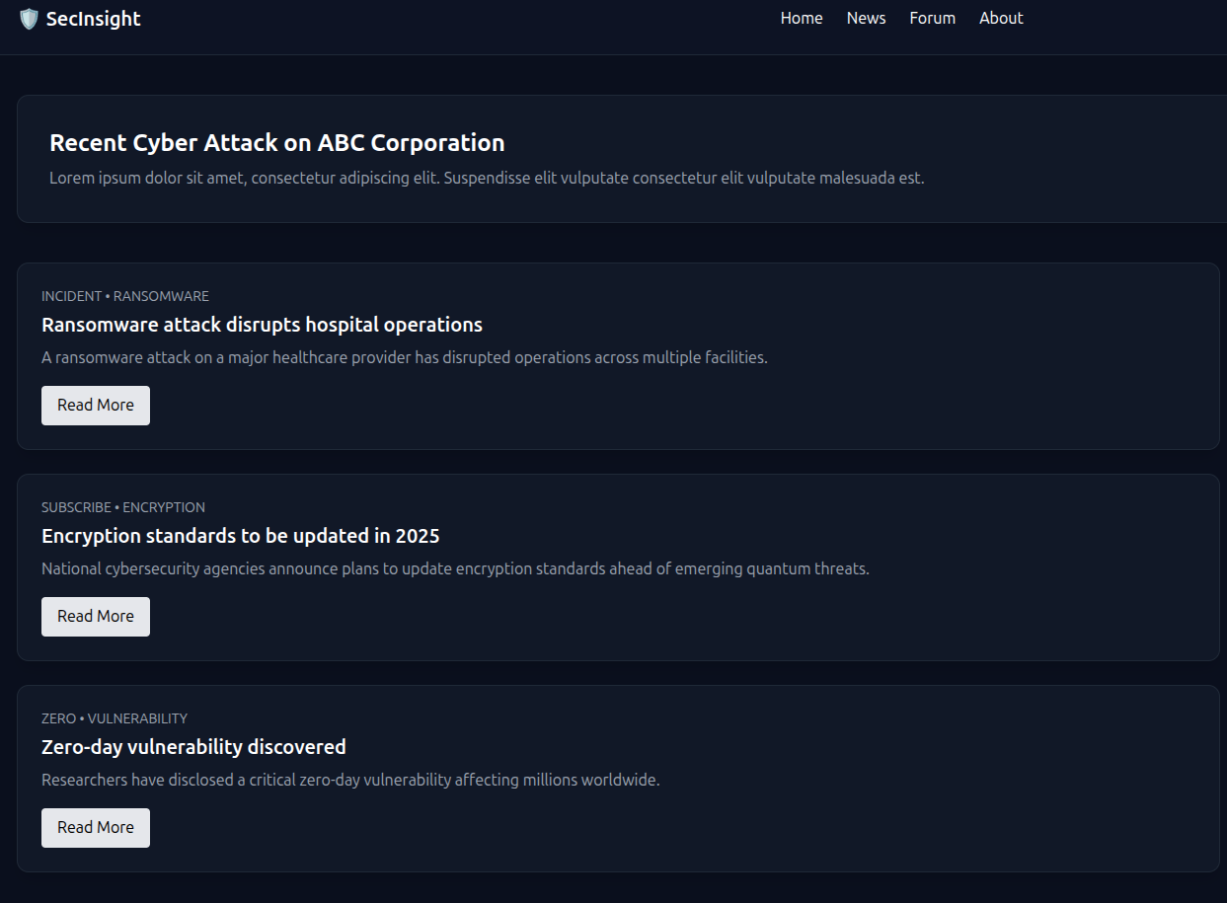This screenshot has height=903, width=1227.
Task: Click the SecInsight brand name
Action: pyautogui.click(x=94, y=19)
